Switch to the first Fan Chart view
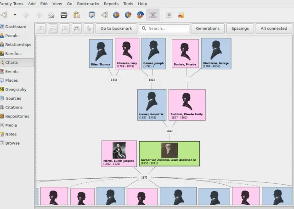Screen dimensions: 294x209 click(x=116, y=15)
